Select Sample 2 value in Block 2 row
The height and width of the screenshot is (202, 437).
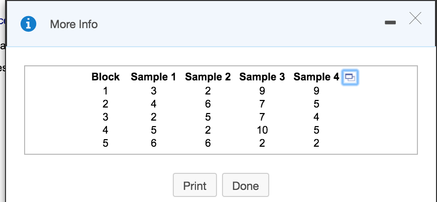pos(207,105)
